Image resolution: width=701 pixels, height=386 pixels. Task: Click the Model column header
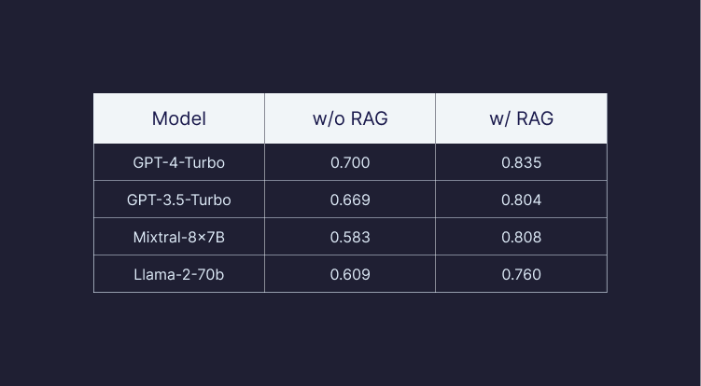[x=178, y=118]
